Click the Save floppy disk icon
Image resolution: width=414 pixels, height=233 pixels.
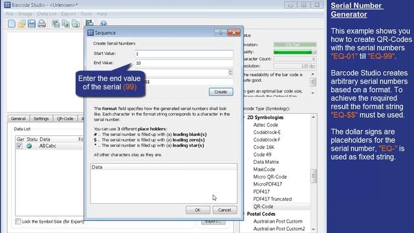click(32, 24)
